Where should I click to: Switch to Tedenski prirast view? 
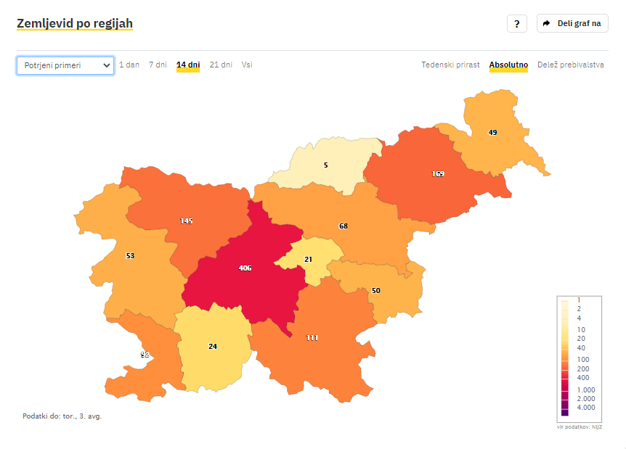click(x=450, y=65)
